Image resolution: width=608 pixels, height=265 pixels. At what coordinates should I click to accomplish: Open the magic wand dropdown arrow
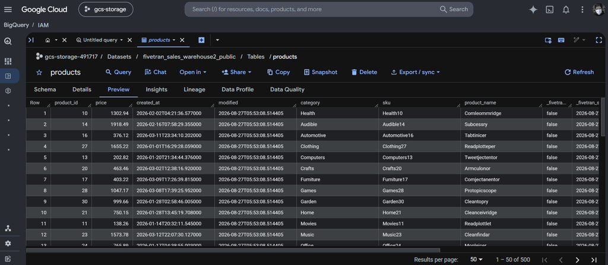[584, 40]
